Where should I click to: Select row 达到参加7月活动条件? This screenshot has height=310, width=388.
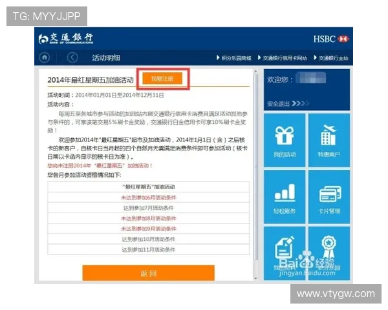click(x=149, y=208)
